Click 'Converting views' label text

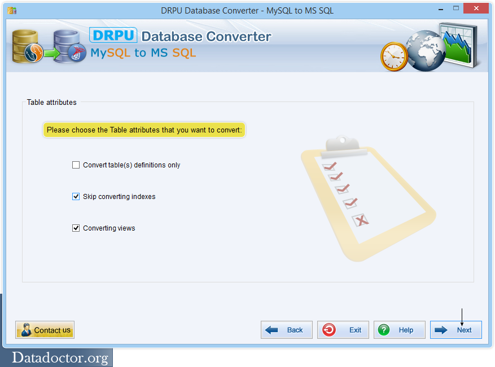click(109, 228)
